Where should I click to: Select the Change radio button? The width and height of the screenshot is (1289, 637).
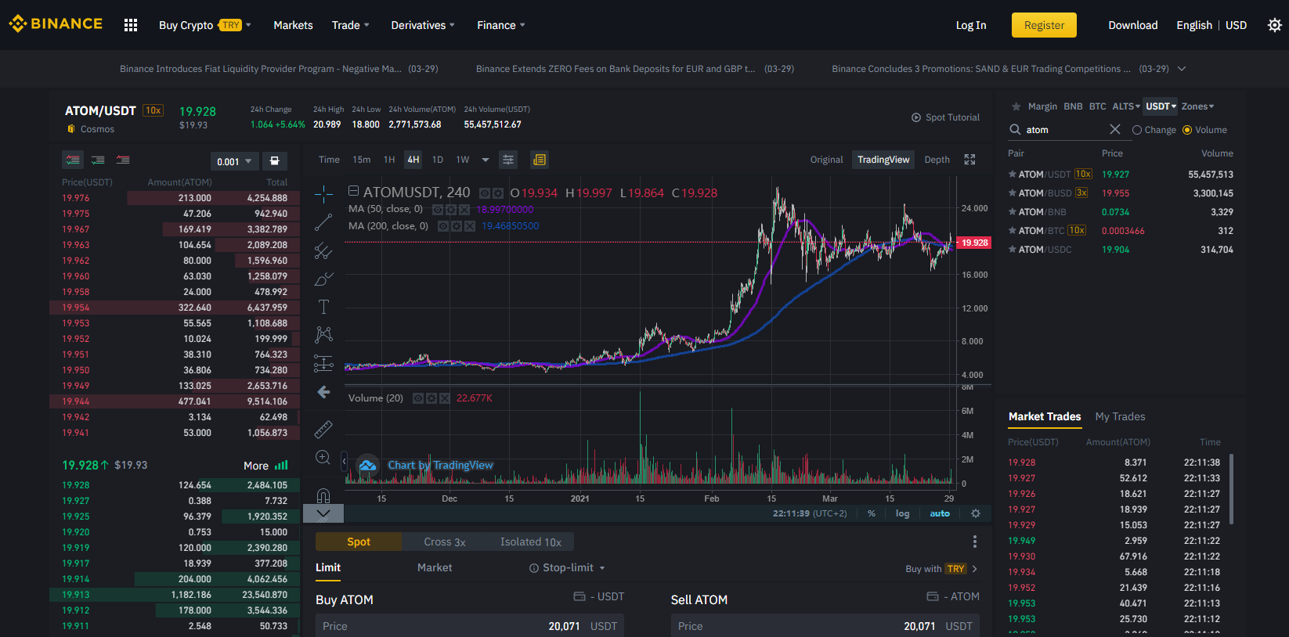[1137, 130]
